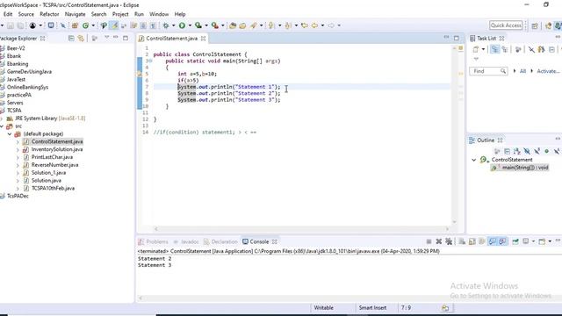Select the OnlineBankingSys project
Image resolution: width=562 pixels, height=316 pixels.
[27, 87]
